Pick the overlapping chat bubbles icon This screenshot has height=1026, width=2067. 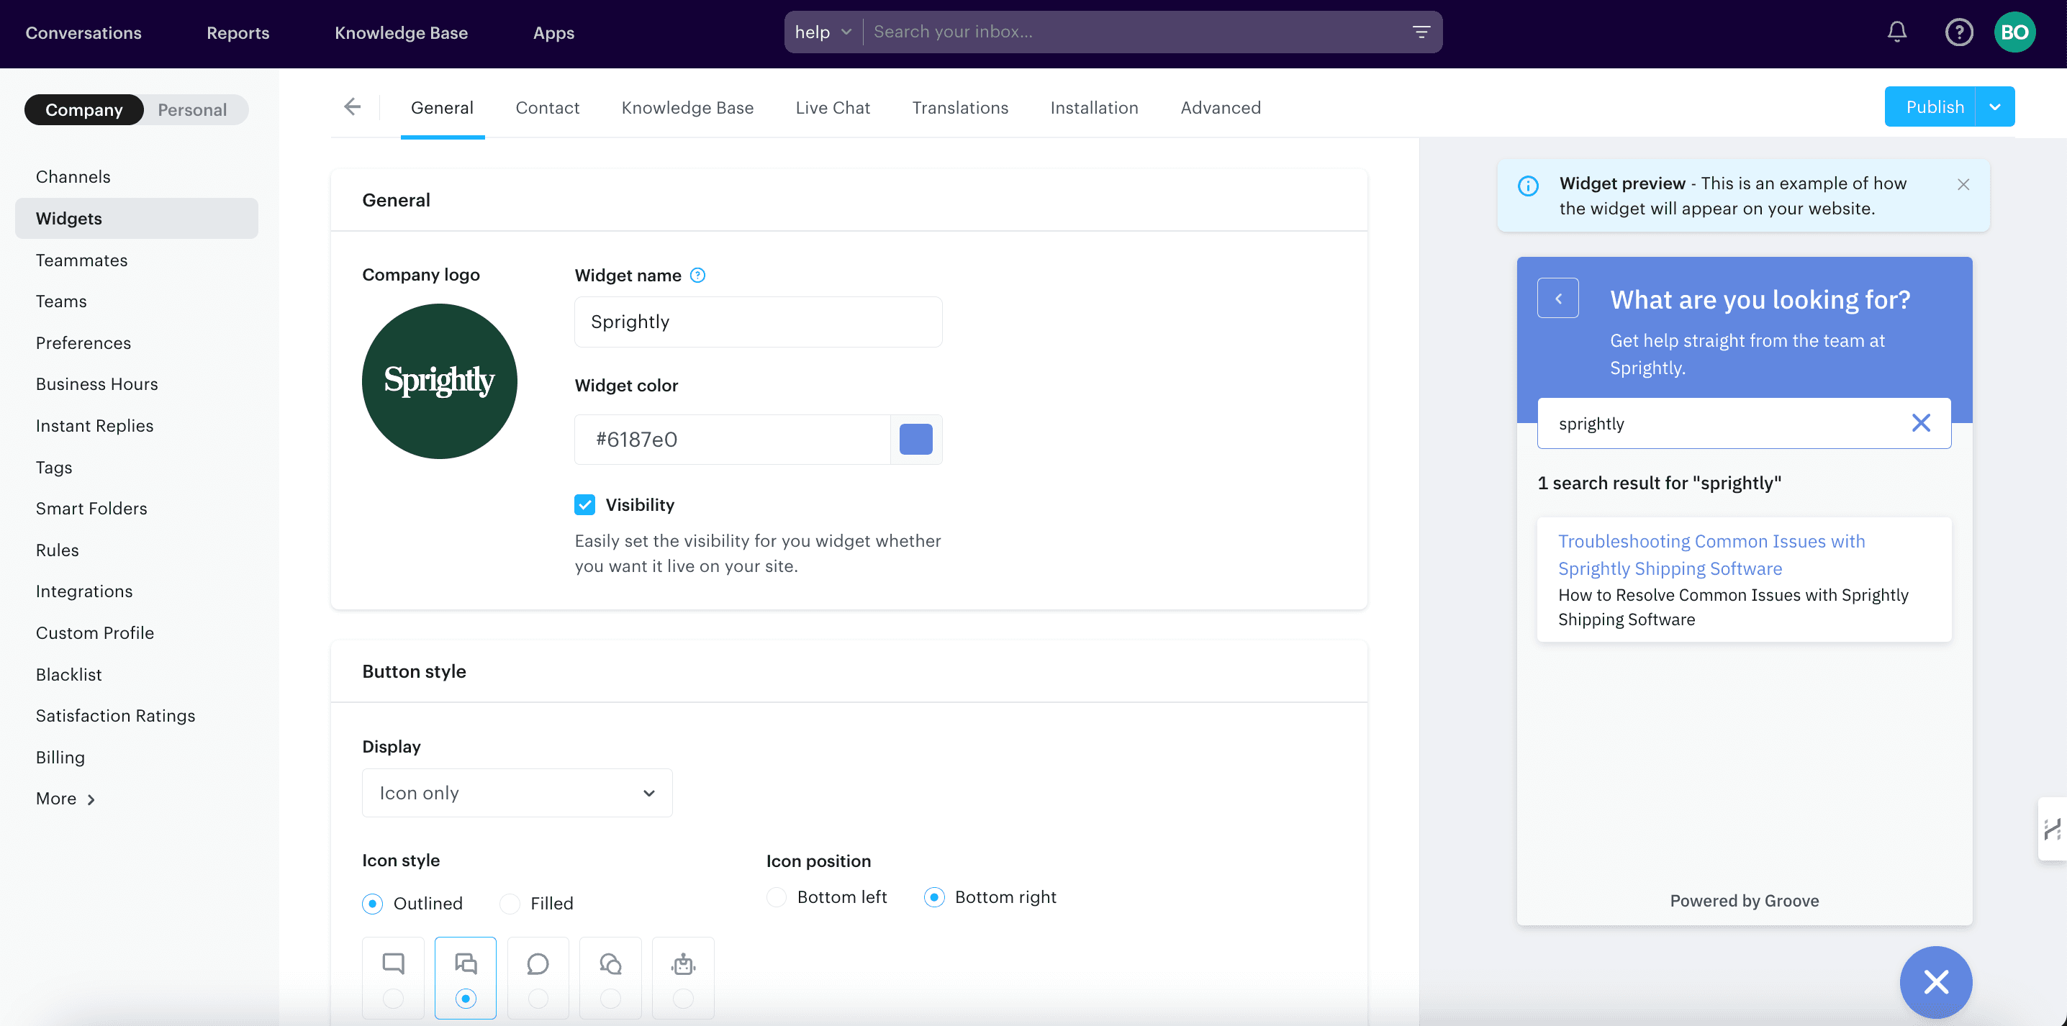(x=610, y=963)
